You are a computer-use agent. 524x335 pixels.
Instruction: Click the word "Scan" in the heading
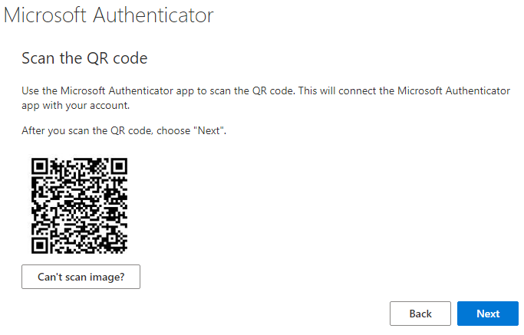37,58
